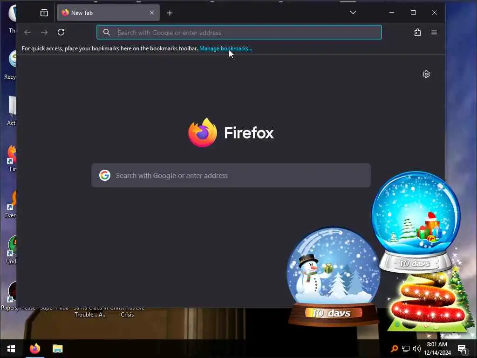Open the Manage bookmarks link
477x358 pixels.
(226, 48)
